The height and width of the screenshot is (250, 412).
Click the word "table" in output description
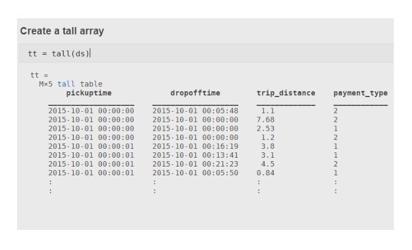[91, 84]
